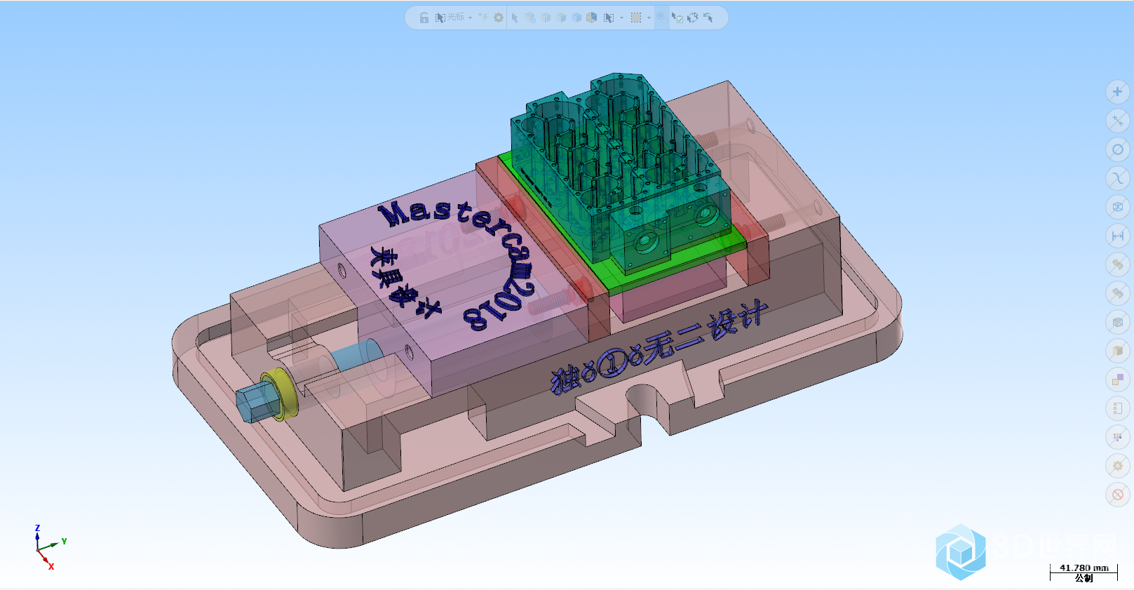1134x590 pixels.
Task: Toggle line entity filter button
Action: coord(1118,121)
